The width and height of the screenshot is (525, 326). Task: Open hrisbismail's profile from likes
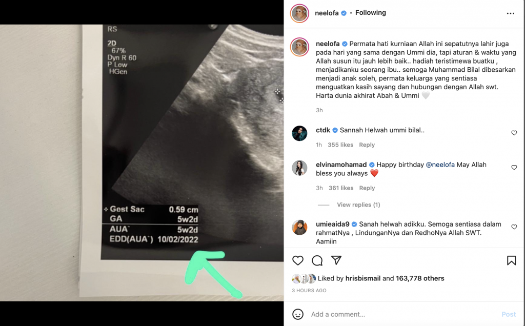(x=362, y=278)
